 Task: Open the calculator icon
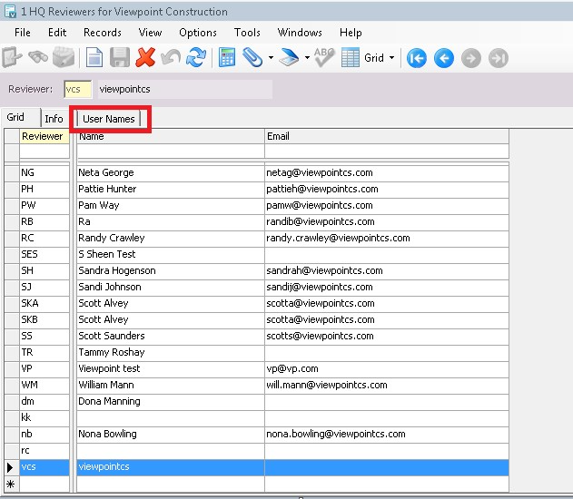click(227, 58)
